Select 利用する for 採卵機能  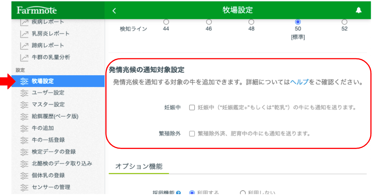pyautogui.click(x=192, y=193)
